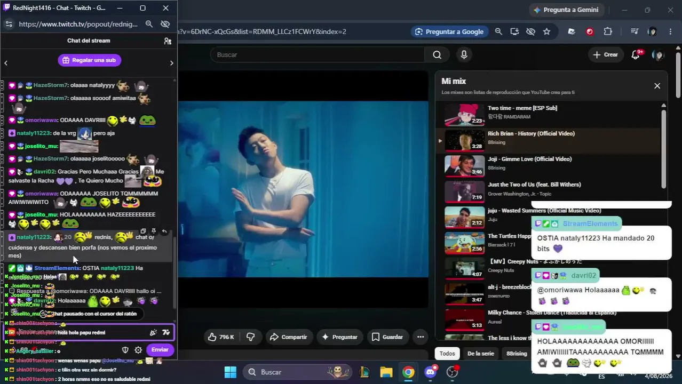The width and height of the screenshot is (682, 384).
Task: Click the zoom icon in YouTube address bar
Action: [x=498, y=31]
